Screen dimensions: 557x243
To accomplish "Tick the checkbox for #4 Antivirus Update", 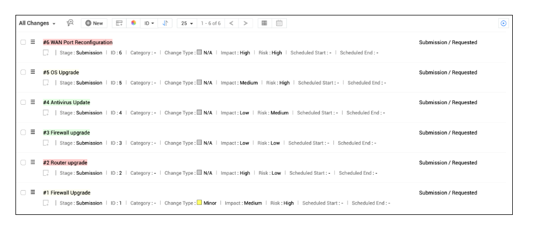I will 23,102.
